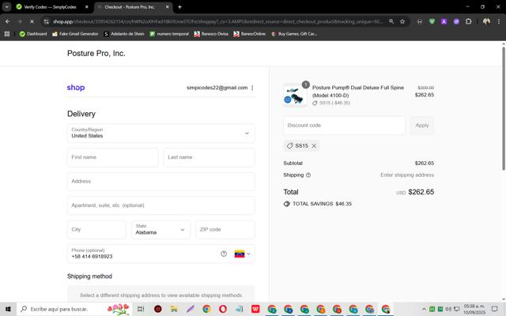Open Windows Start menu
506x316 pixels.
(x=8, y=309)
